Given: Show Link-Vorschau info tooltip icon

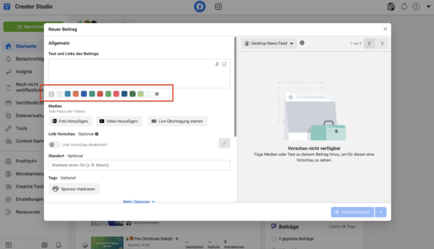Looking at the screenshot, I should [x=97, y=134].
